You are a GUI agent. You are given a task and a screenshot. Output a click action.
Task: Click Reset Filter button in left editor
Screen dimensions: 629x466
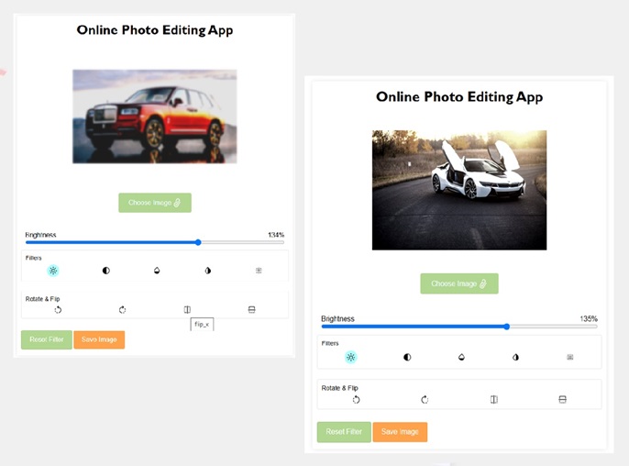(x=46, y=339)
